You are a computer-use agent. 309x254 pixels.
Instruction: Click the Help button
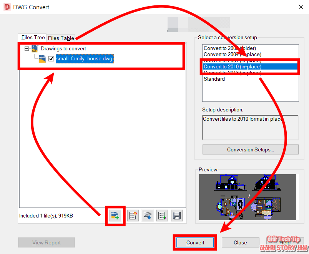[285, 242]
